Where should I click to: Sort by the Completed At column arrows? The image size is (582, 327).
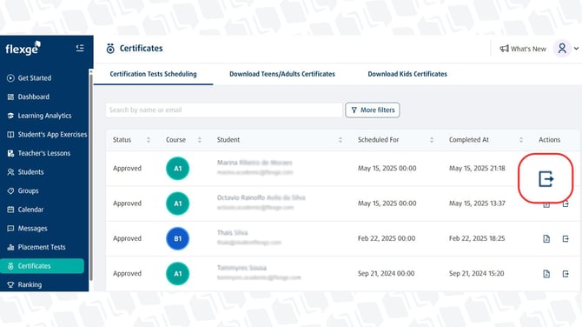(520, 140)
